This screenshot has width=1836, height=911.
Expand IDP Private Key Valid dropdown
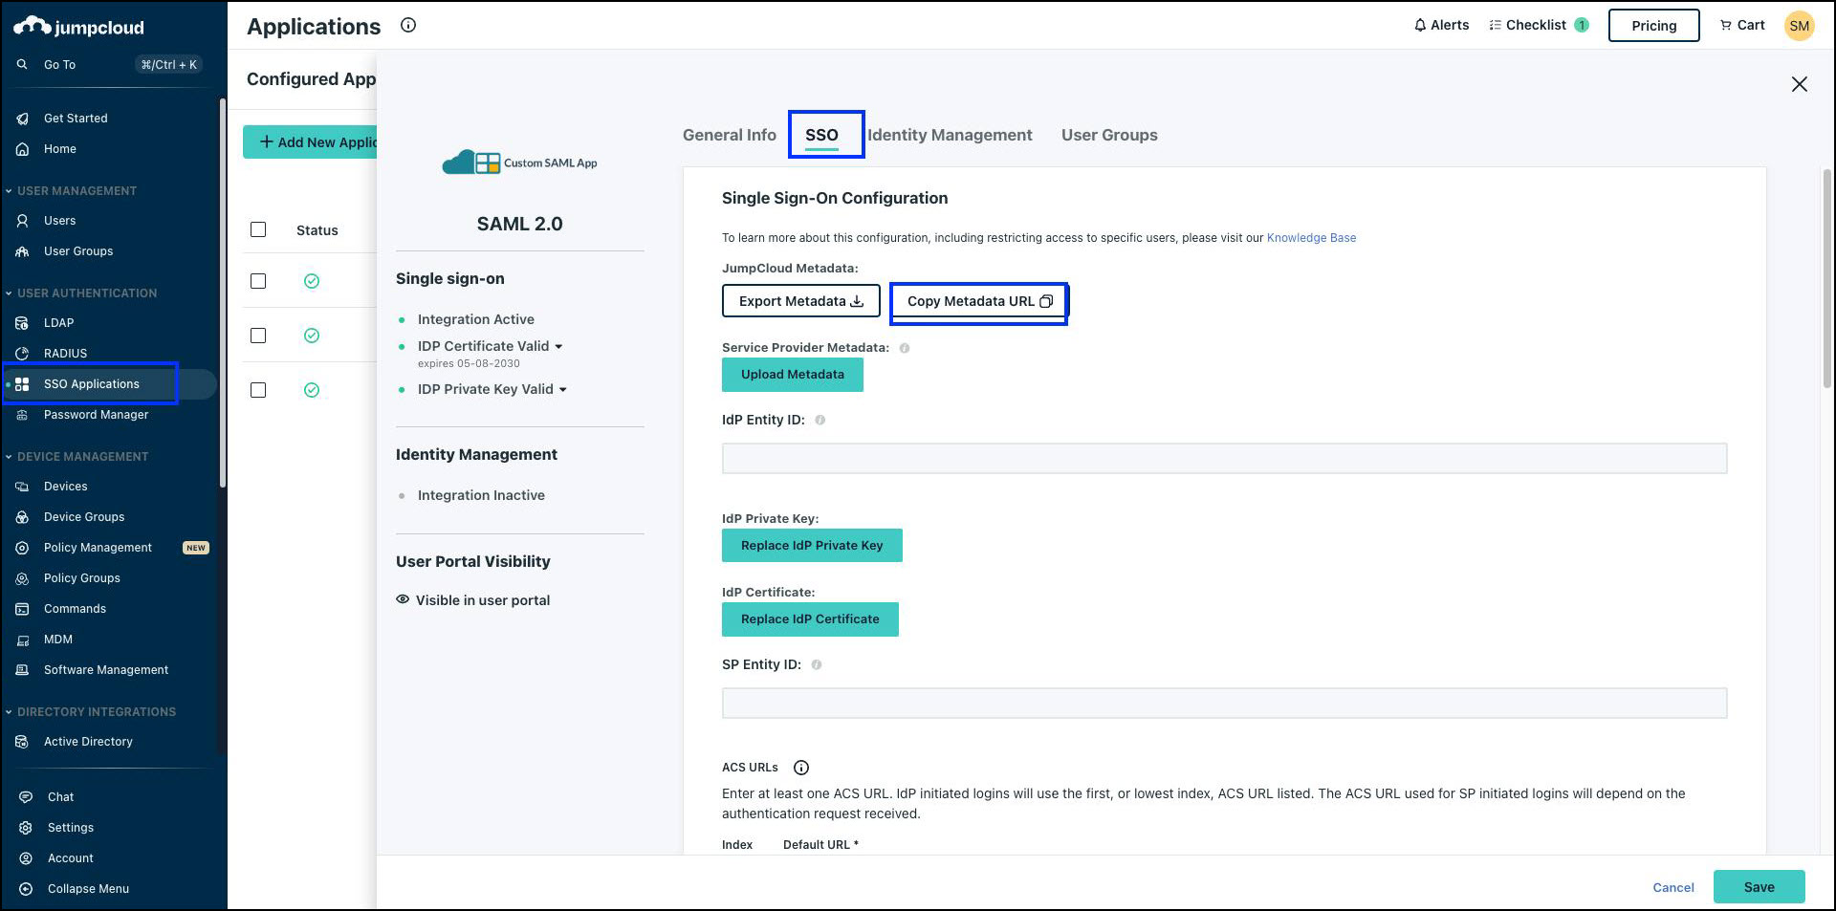coord(562,390)
